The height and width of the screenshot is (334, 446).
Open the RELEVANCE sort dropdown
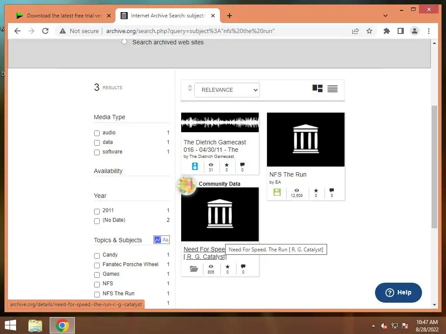point(227,90)
